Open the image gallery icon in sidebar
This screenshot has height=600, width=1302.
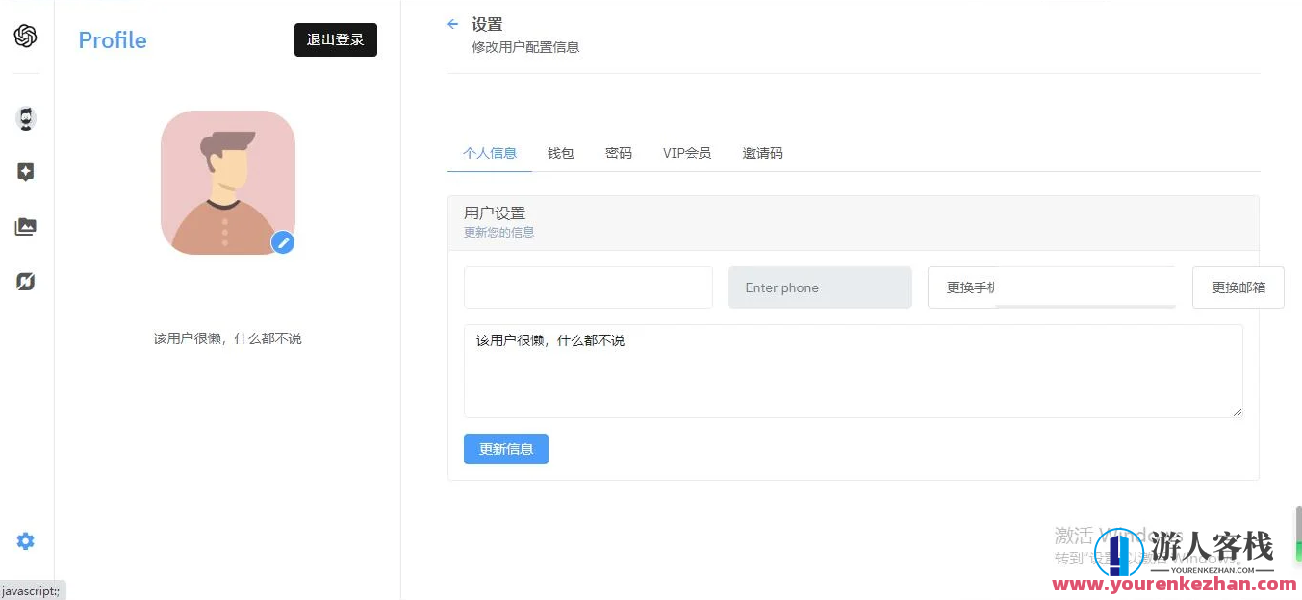[x=26, y=226]
